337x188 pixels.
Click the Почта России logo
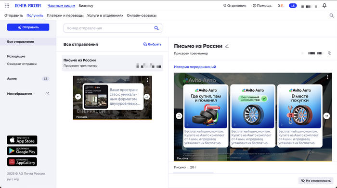pos(28,6)
